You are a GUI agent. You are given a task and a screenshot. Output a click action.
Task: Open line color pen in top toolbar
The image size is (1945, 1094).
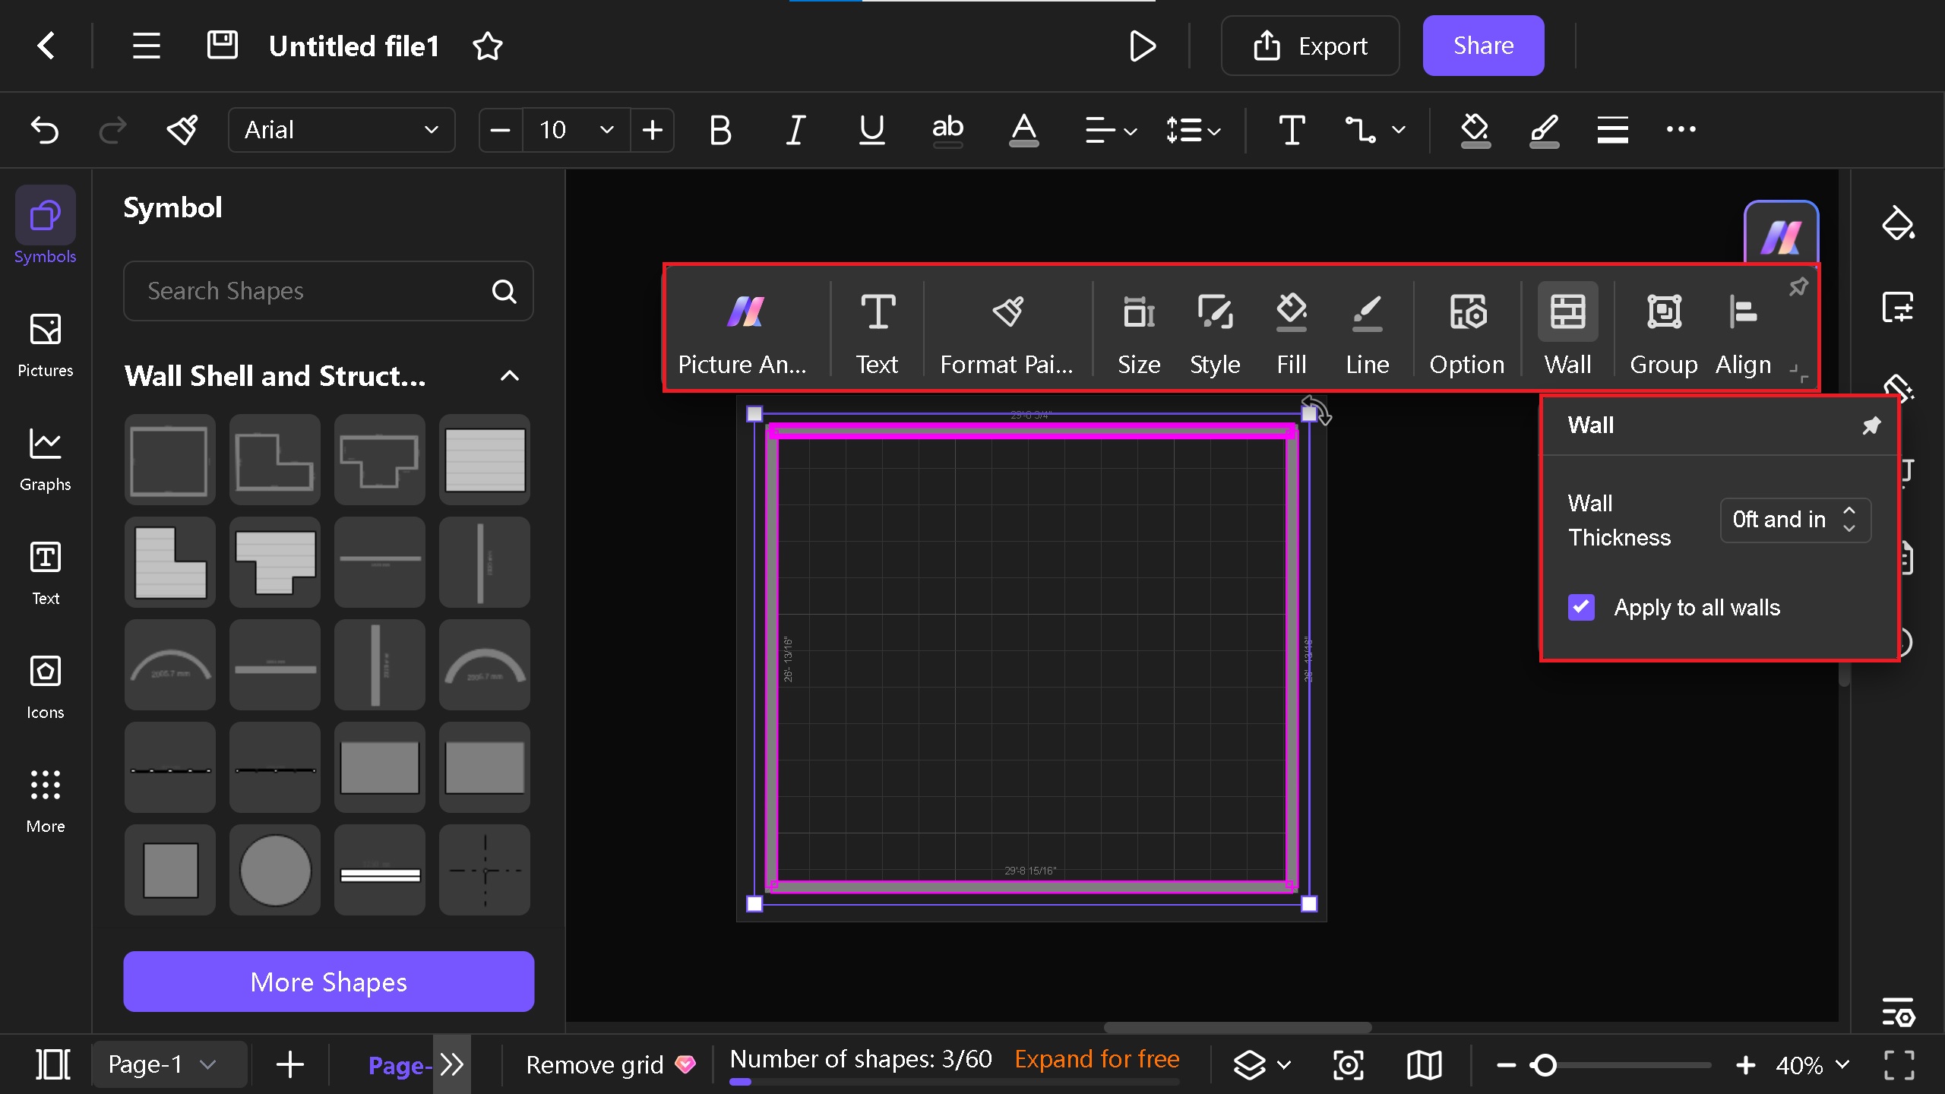tap(1544, 130)
